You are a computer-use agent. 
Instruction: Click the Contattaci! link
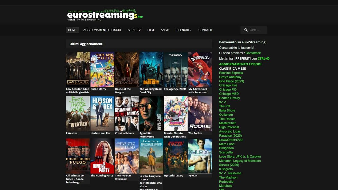click(253, 53)
